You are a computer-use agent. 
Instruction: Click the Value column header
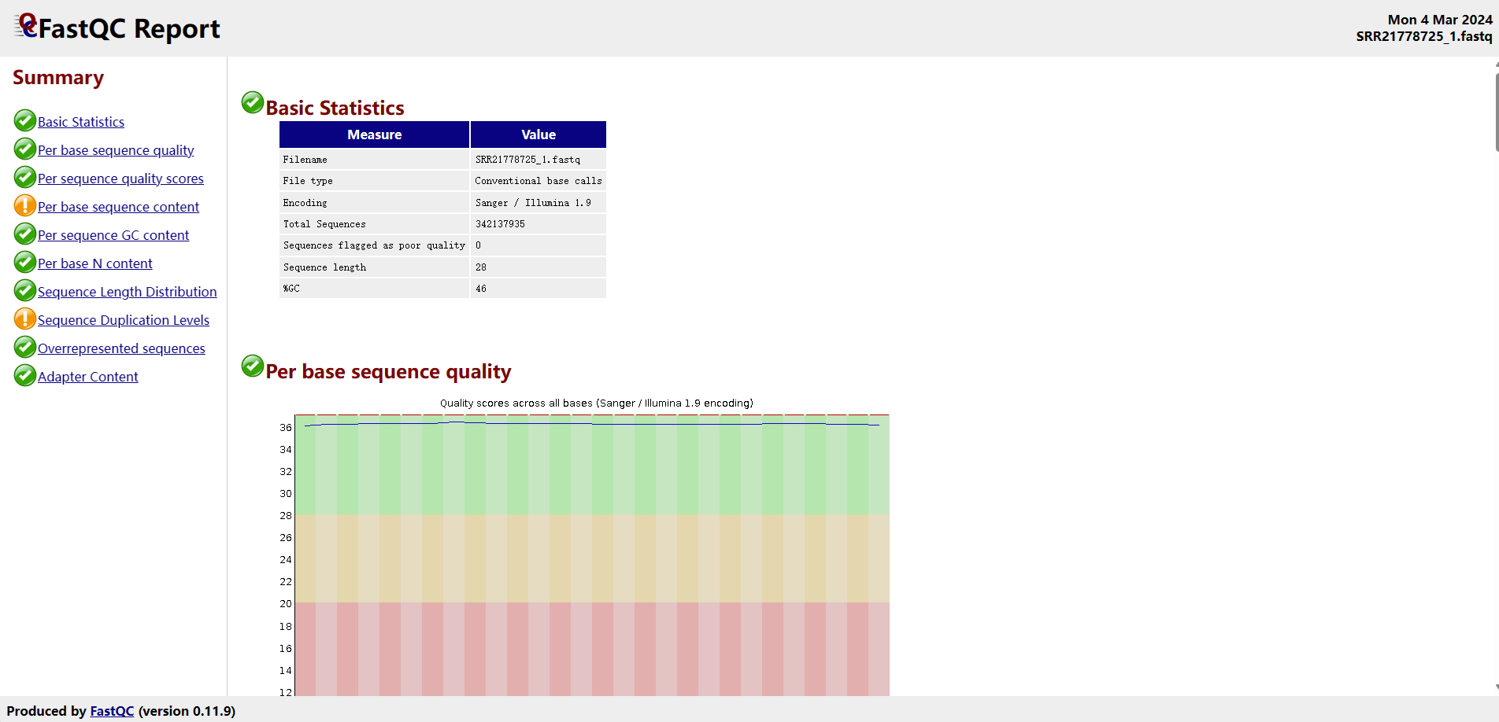click(x=539, y=134)
